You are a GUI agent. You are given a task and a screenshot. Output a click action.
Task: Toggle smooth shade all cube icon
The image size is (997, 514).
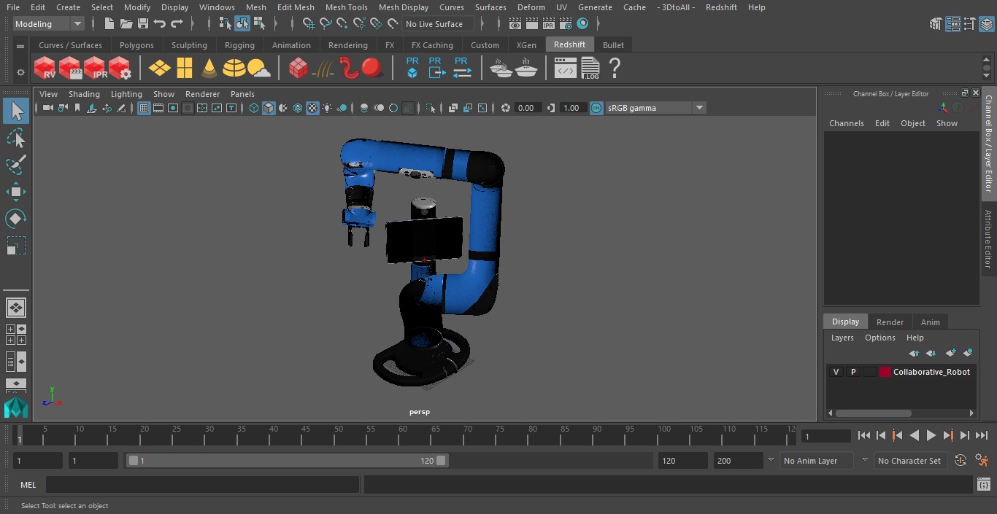(x=269, y=108)
